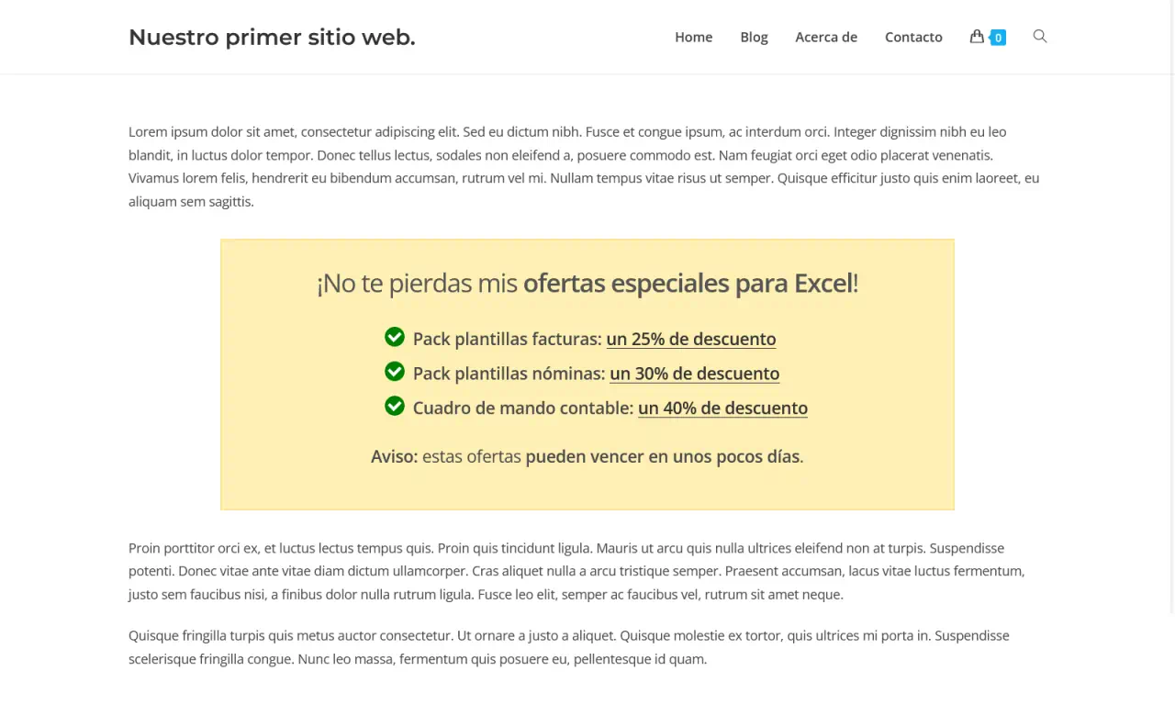Click the cart count badge showing 0
Screen dimensions: 1175x716
[998, 38]
